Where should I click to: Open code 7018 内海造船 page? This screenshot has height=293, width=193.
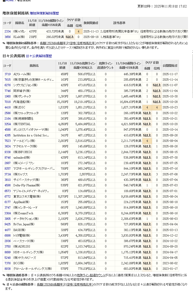(7, 102)
